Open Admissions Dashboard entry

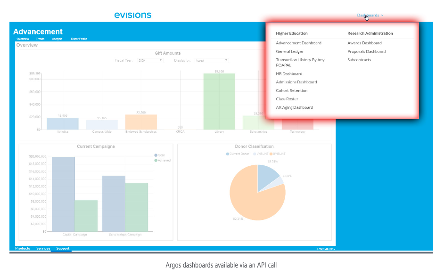tap(296, 82)
